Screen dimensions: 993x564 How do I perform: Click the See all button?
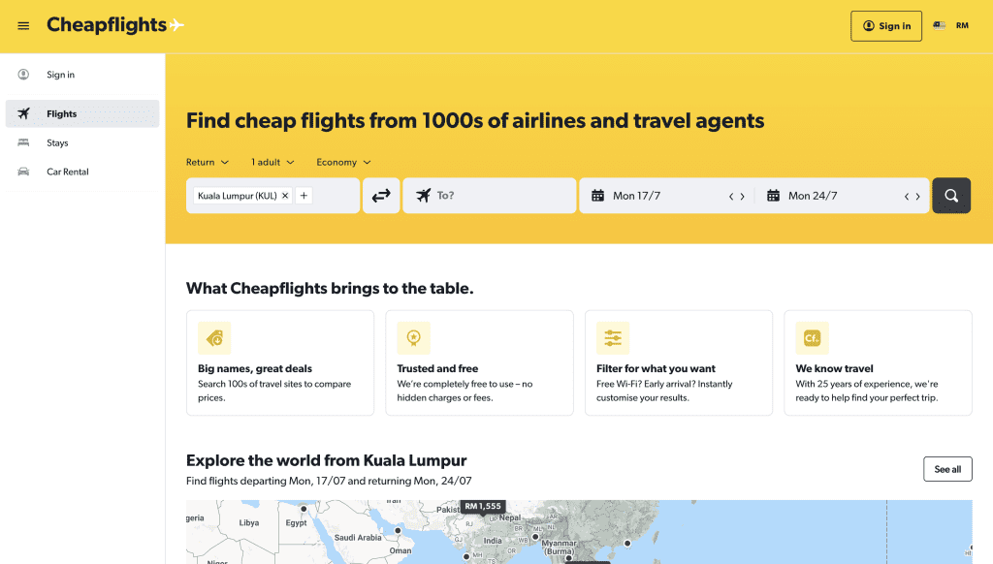947,468
